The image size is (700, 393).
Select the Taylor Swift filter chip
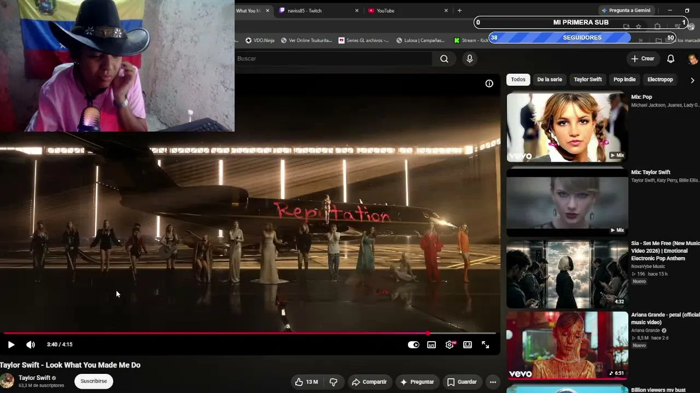point(588,80)
